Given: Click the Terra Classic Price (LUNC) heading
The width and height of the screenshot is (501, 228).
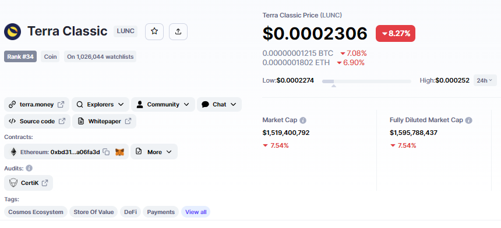Looking at the screenshot, I should (302, 15).
